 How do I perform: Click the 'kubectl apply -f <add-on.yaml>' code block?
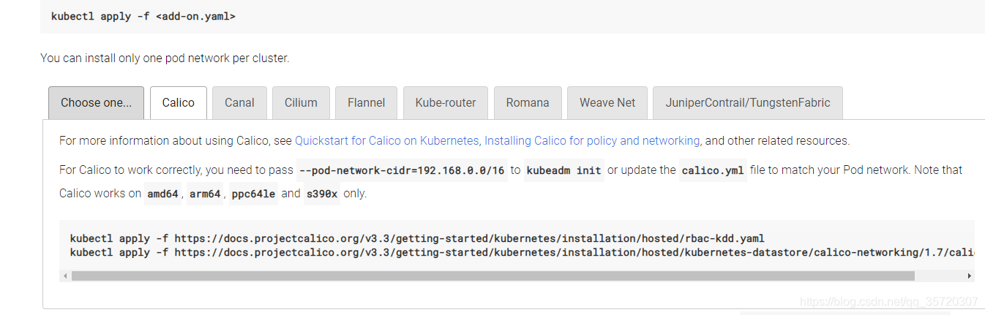[x=512, y=16]
